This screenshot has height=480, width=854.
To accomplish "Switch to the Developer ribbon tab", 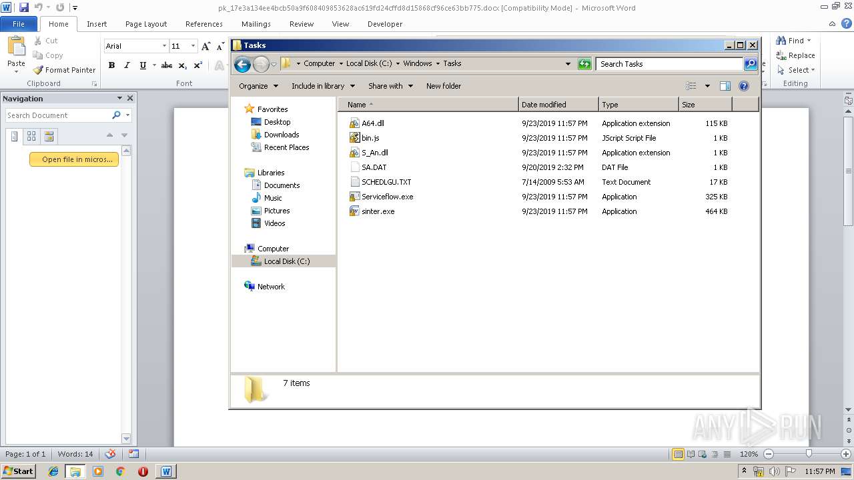I will pyautogui.click(x=385, y=24).
